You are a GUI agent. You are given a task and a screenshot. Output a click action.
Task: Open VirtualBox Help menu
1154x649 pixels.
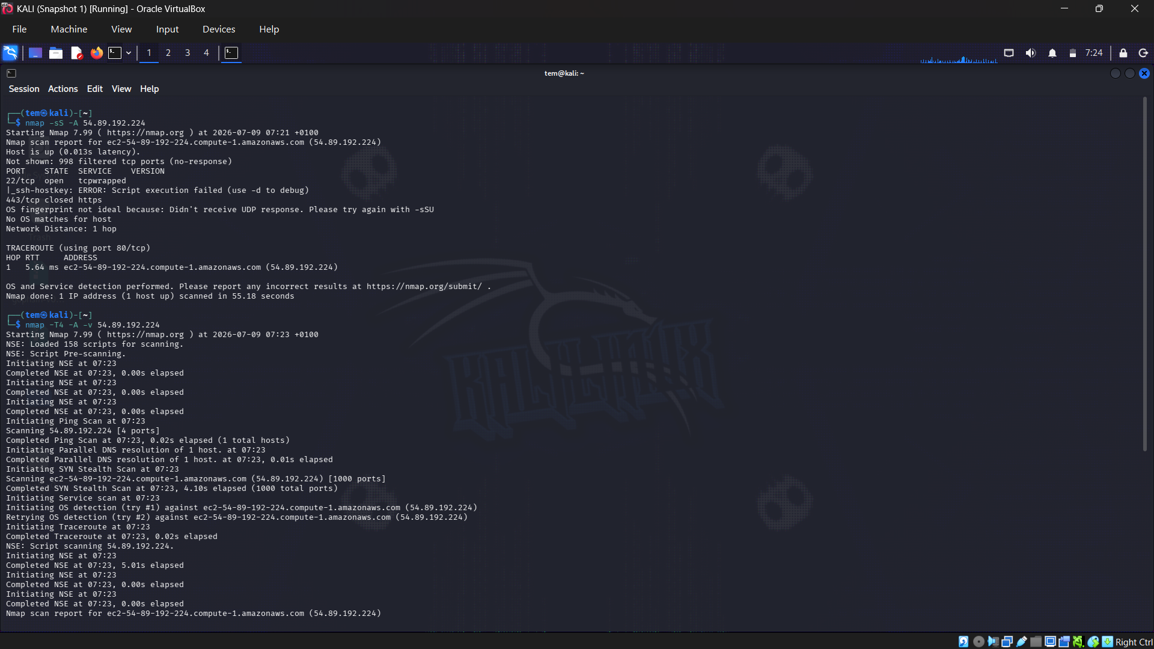pos(269,29)
